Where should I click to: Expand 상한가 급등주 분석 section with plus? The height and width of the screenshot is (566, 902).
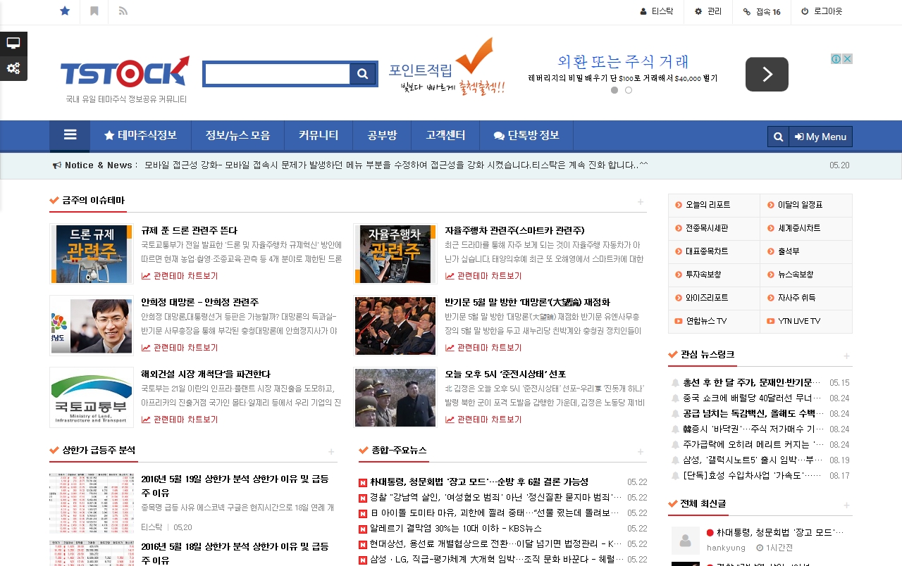[x=331, y=451]
